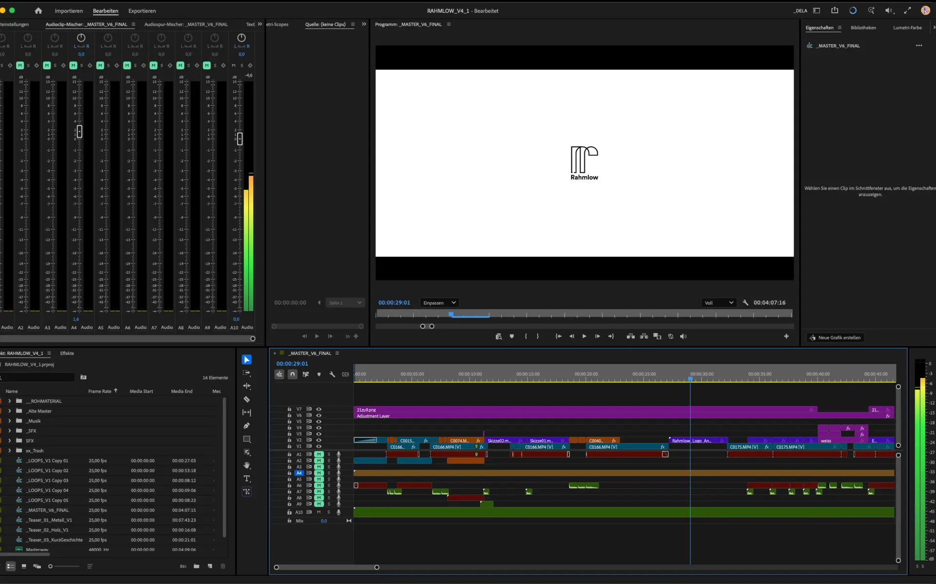Screen dimensions: 936x584
Task: Add marker in timeline toolbar
Action: (x=319, y=374)
